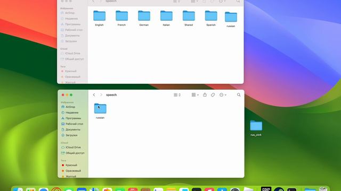Open the ellipsis actions menu in lower Finder window
Viewport: 341px width, 191px height.
223,95
